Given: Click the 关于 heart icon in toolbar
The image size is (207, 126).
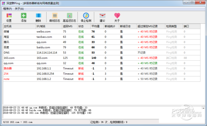Looking at the screenshot, I should point(117,15).
